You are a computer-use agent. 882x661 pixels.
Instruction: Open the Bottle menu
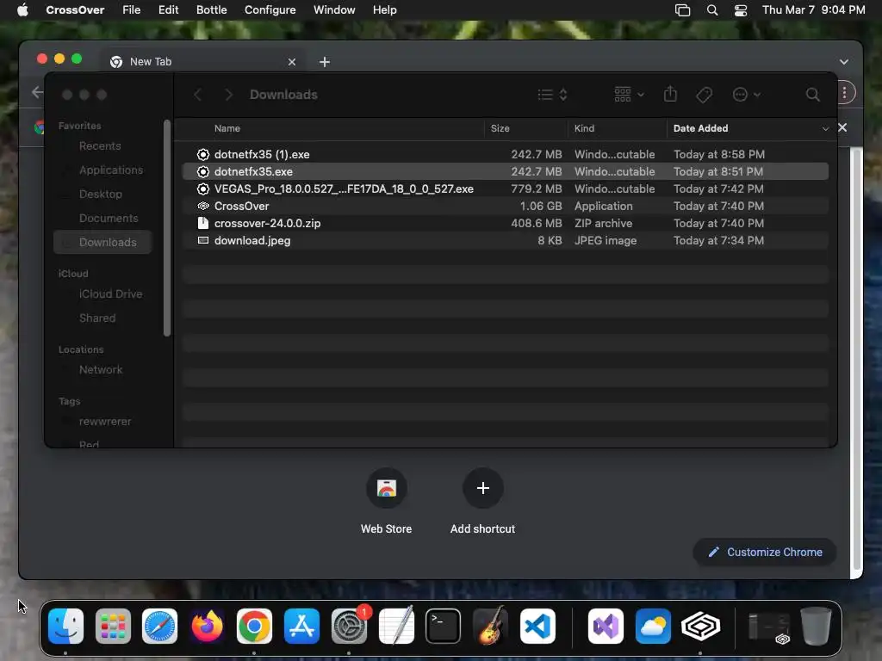pyautogui.click(x=212, y=9)
